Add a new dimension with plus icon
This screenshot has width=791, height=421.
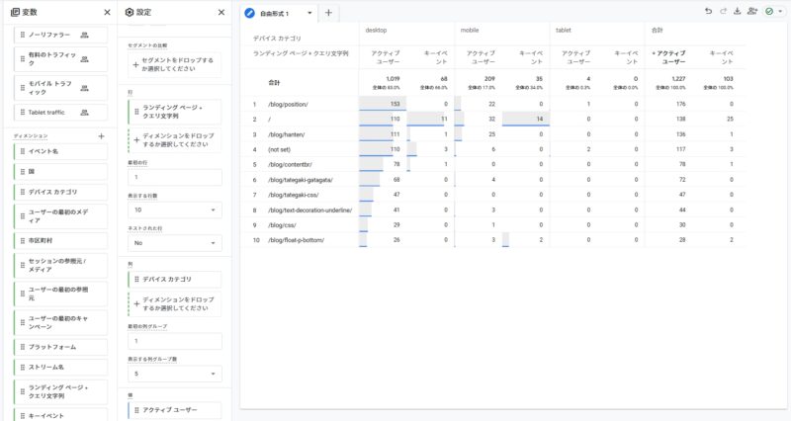(x=101, y=135)
